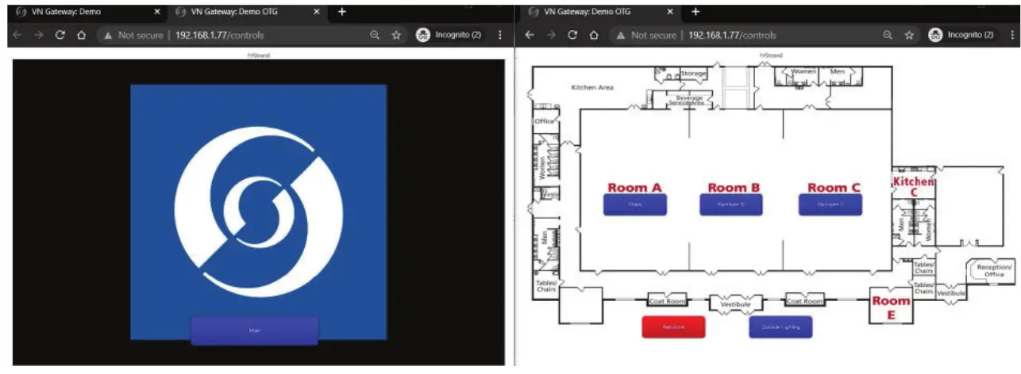The height and width of the screenshot is (374, 1021).
Task: Click the blue Ballroom C button under Room C
Action: coord(830,204)
